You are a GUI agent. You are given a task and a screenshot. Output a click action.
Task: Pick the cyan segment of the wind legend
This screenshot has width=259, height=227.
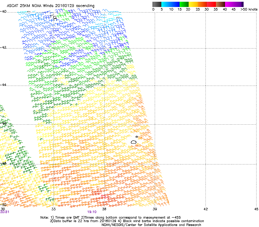[x=166, y=4]
